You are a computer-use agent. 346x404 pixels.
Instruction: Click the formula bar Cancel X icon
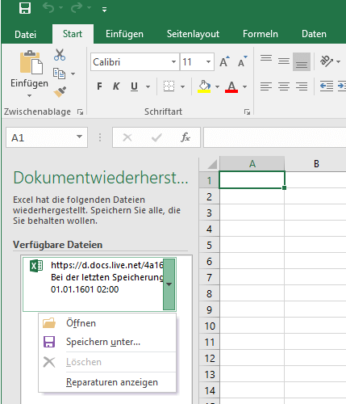pos(127,137)
